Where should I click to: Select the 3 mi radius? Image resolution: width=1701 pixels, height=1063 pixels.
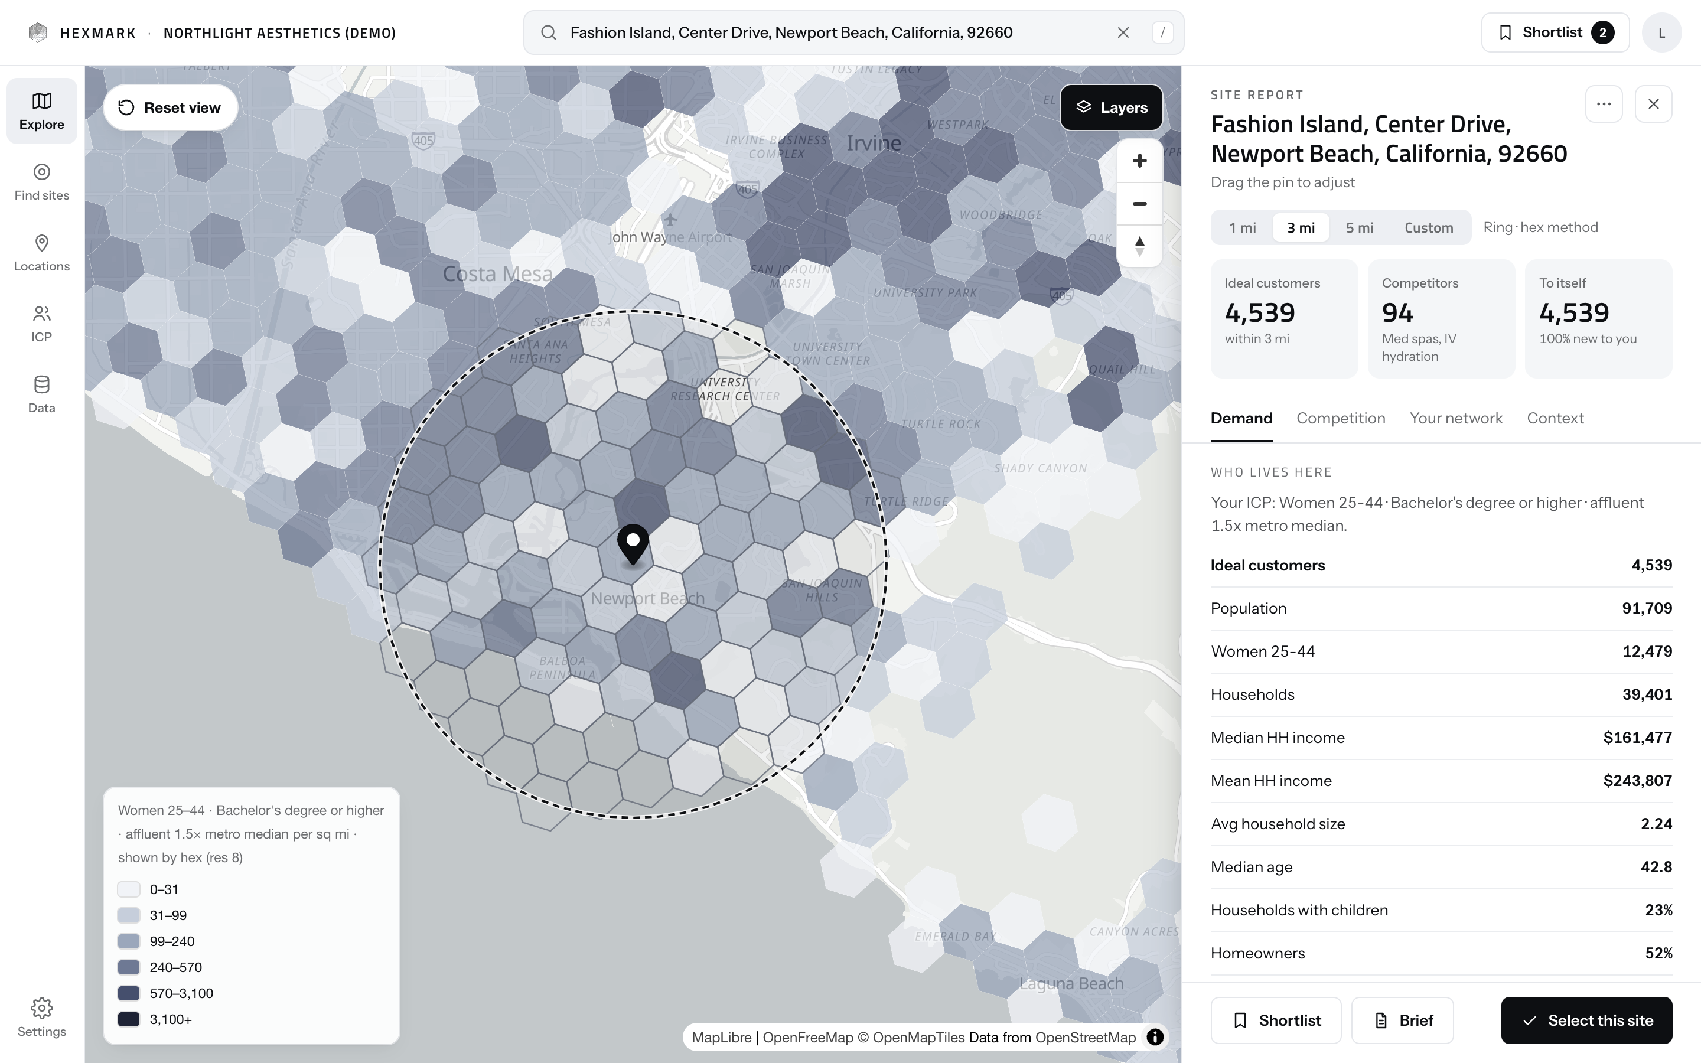point(1301,228)
